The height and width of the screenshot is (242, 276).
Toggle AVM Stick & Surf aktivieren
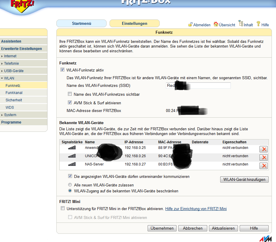[70, 103]
